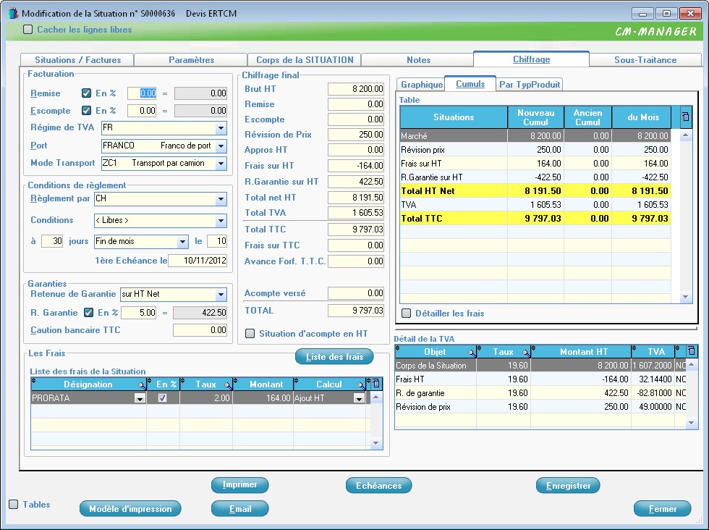The image size is (709, 530).
Task: Expand Ajout HT calcul dropdown arrow
Action: click(x=359, y=398)
